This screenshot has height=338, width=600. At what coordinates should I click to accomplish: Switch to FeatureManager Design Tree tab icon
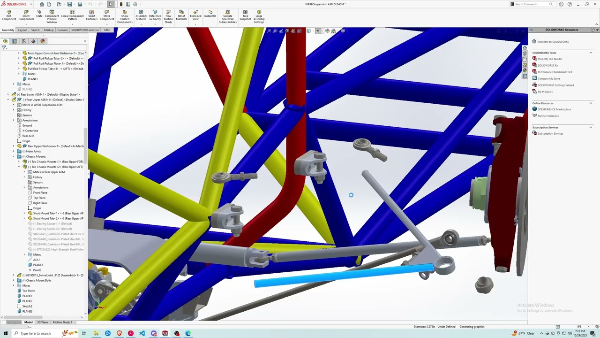(5, 41)
